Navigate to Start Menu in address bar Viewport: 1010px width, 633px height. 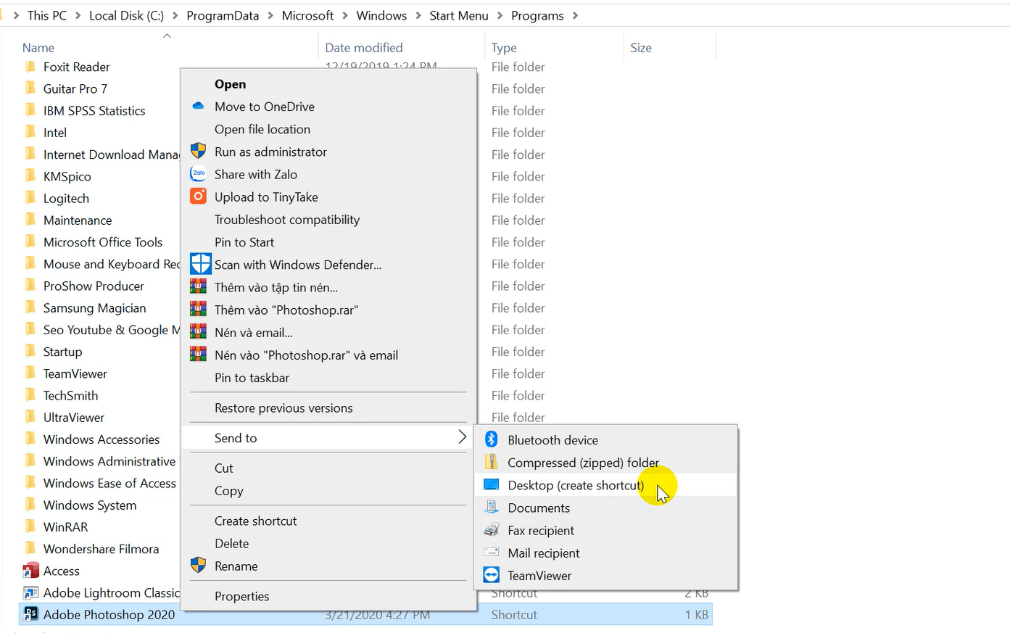point(459,15)
